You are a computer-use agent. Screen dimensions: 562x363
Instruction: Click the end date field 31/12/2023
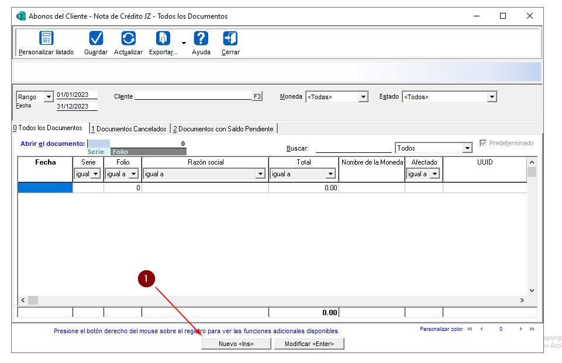(77, 106)
